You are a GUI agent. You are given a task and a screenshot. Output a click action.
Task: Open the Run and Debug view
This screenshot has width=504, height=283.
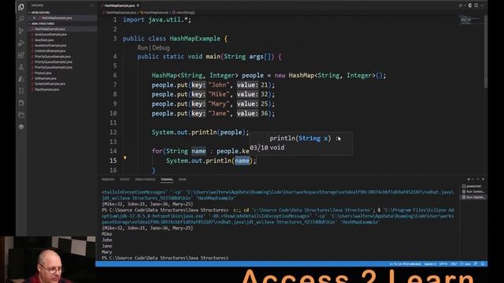click(x=21, y=42)
